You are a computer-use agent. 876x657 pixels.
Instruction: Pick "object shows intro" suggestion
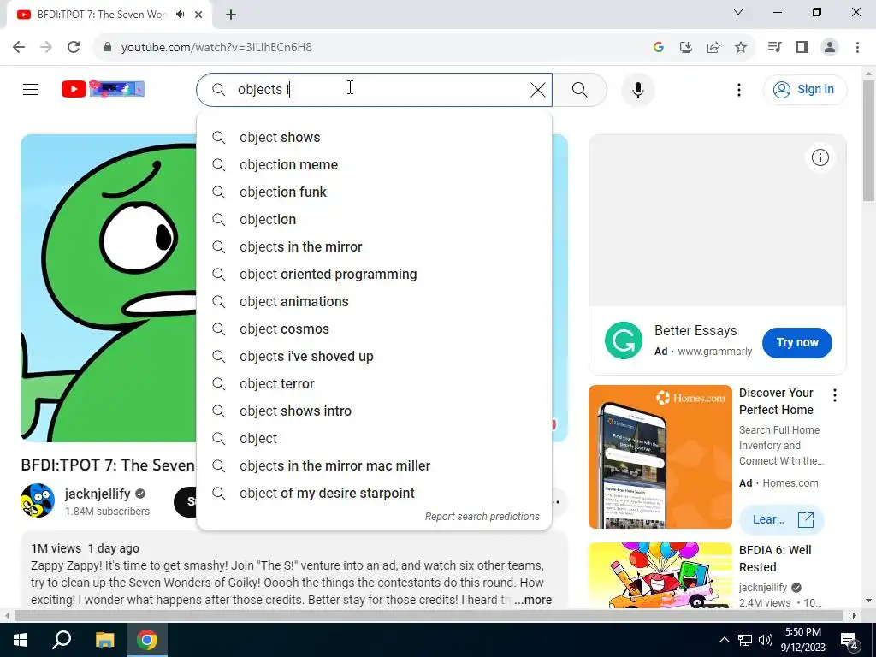coord(375,411)
